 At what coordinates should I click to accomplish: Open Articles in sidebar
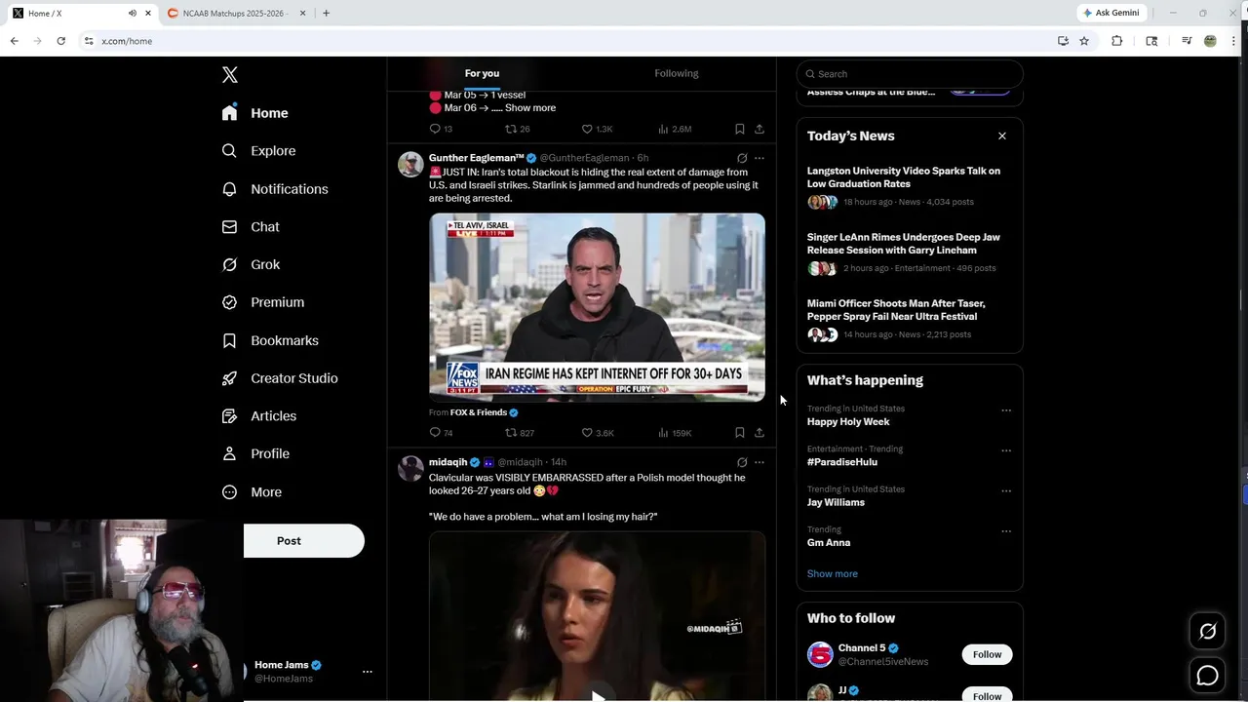tap(259, 416)
